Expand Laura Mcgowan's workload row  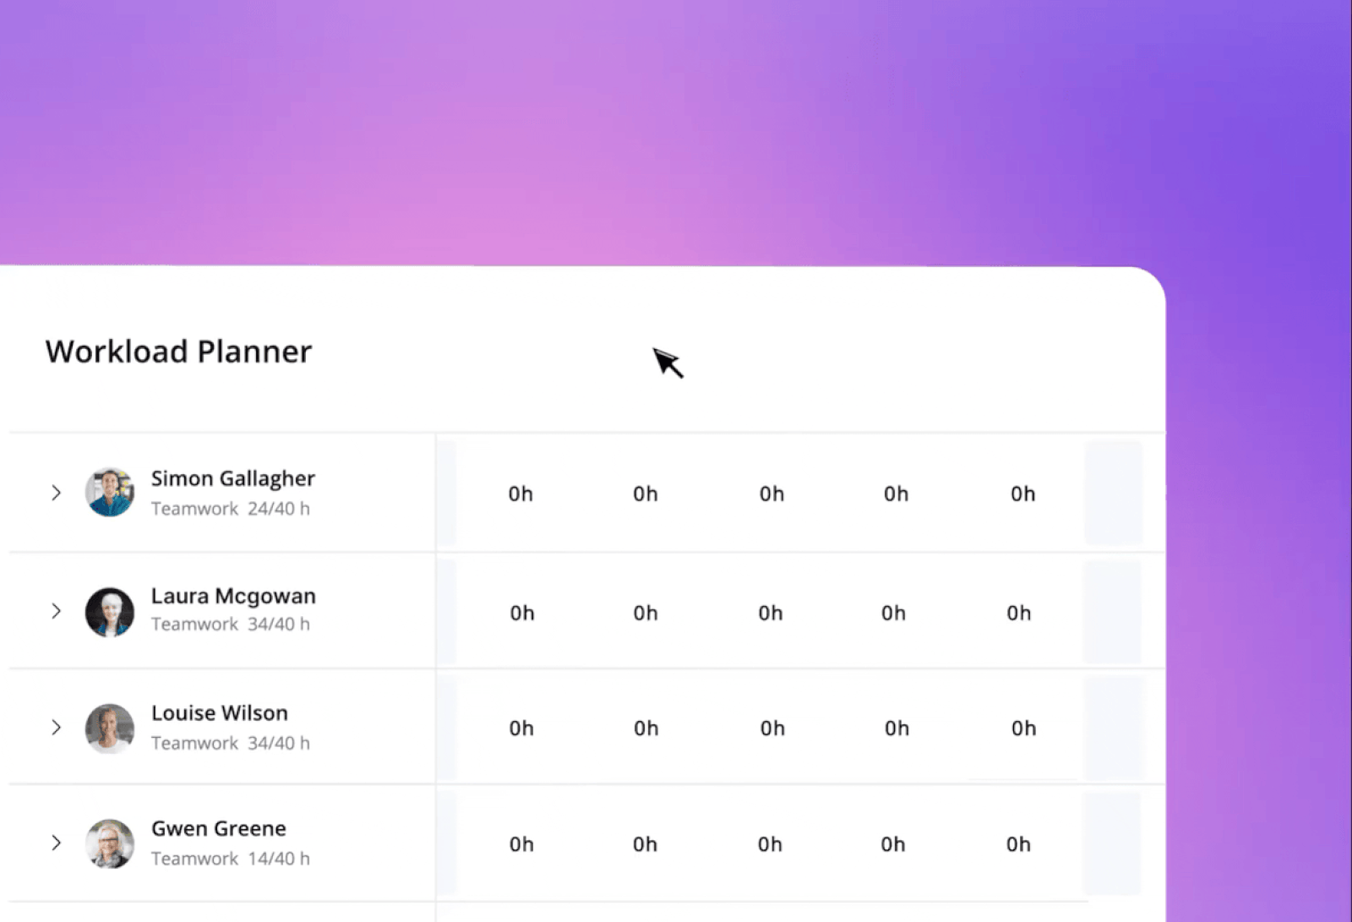click(56, 611)
